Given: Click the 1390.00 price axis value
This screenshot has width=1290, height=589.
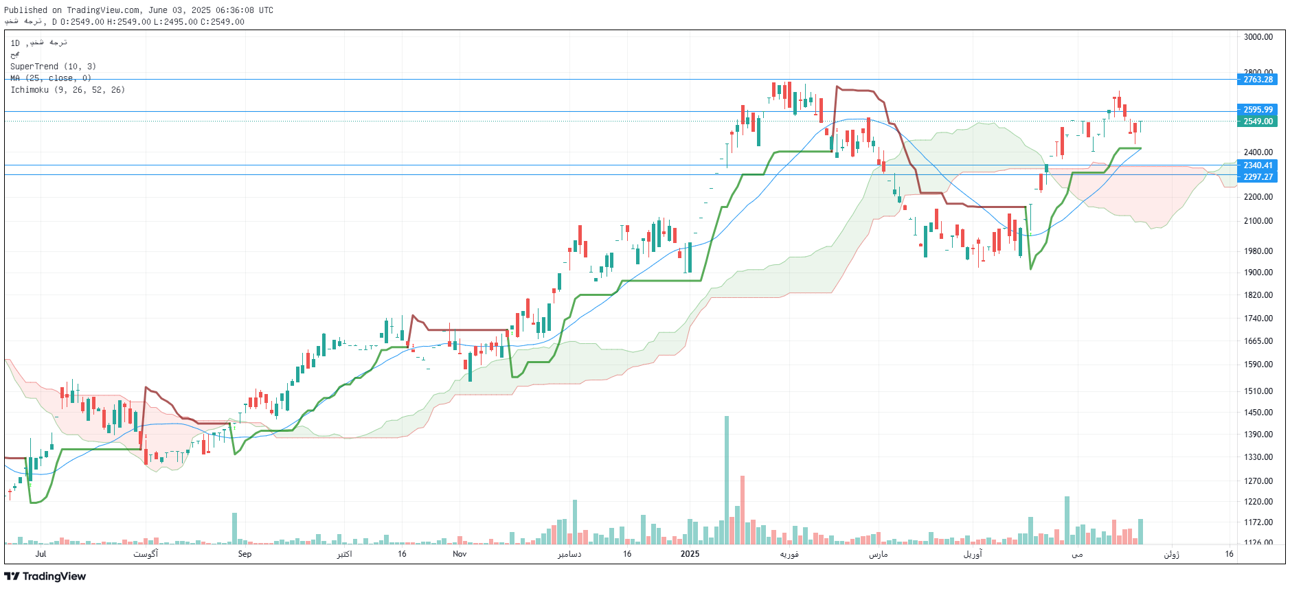Looking at the screenshot, I should point(1258,435).
